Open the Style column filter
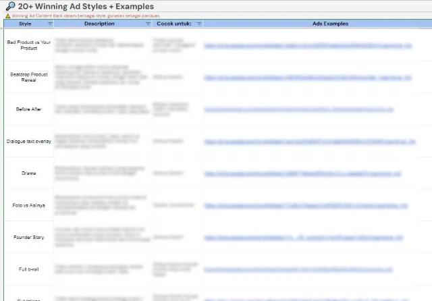 coord(50,24)
